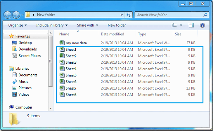Click the Forward navigation arrow
The height and width of the screenshot is (131, 213).
click(x=16, y=15)
